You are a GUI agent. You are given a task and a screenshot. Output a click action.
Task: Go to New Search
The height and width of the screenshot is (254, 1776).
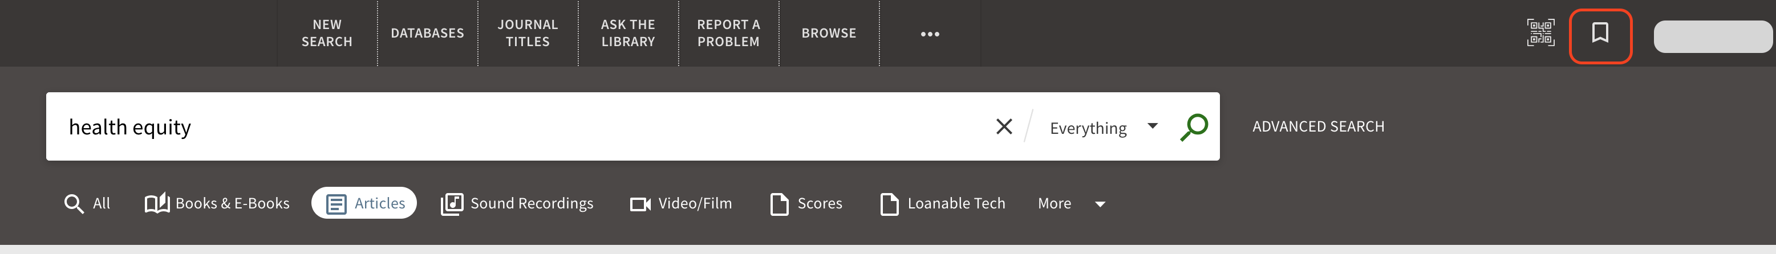[x=327, y=33]
